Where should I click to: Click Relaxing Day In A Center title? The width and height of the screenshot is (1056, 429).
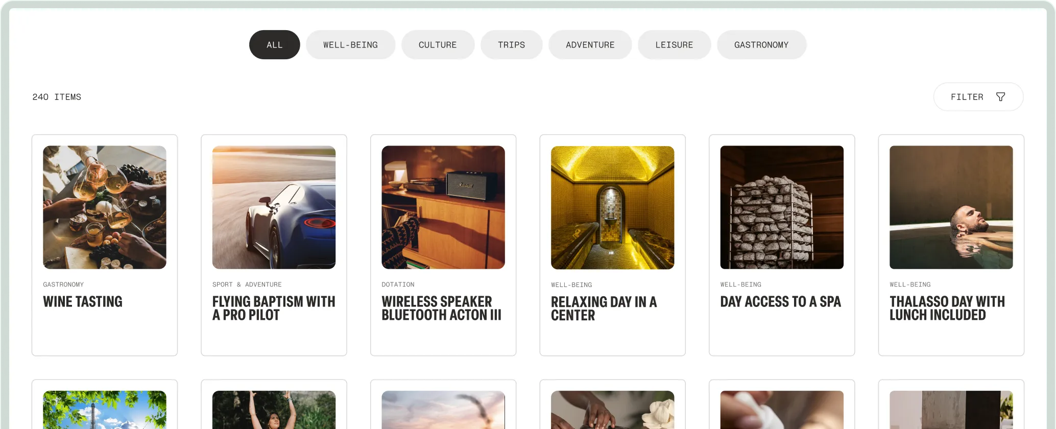604,309
